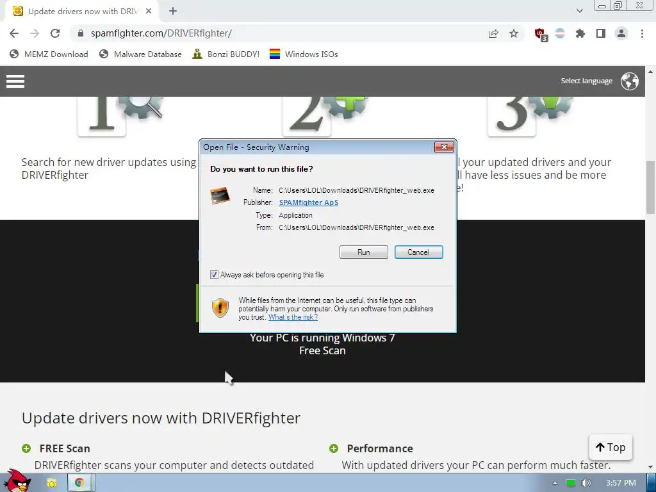Image resolution: width=656 pixels, height=492 pixels.
Task: Open the volume speaker tray icon
Action: (586, 483)
